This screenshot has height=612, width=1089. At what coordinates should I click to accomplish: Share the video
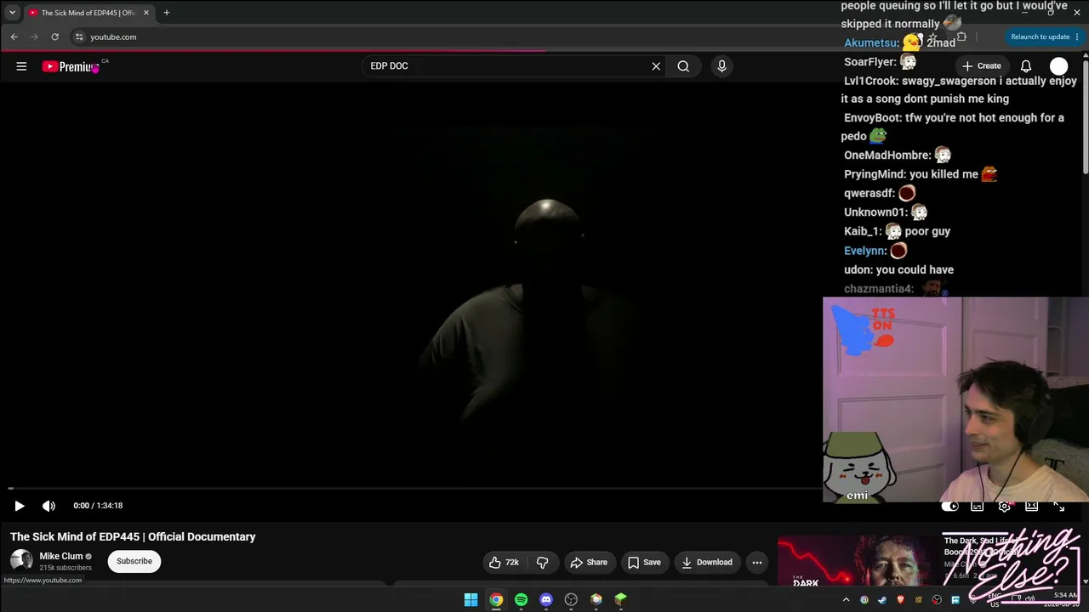589,562
